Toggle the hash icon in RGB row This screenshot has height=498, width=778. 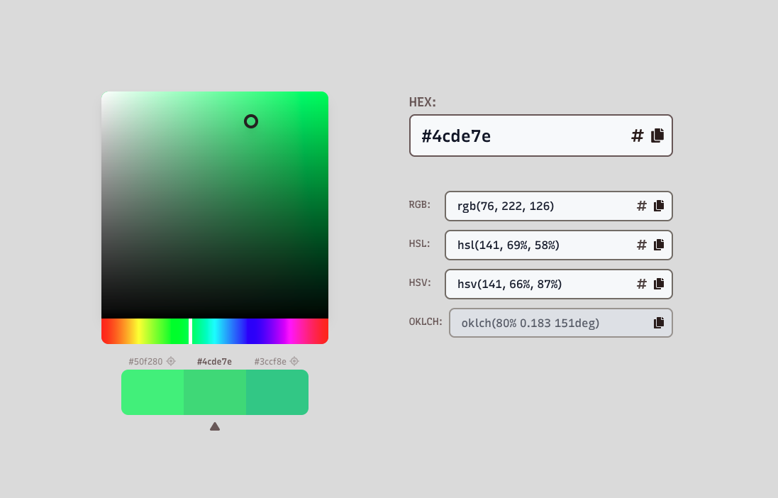642,206
